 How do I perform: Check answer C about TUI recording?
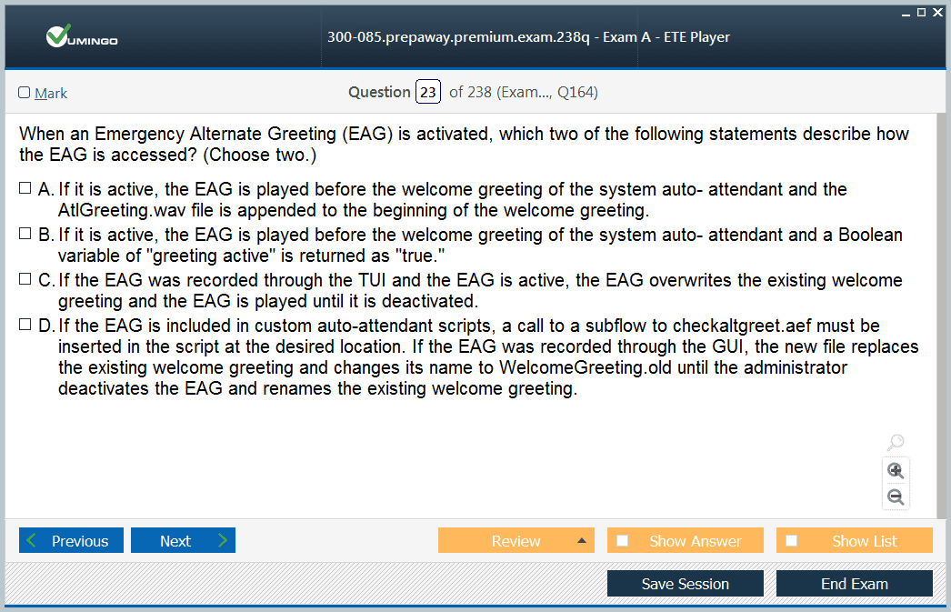pos(25,279)
